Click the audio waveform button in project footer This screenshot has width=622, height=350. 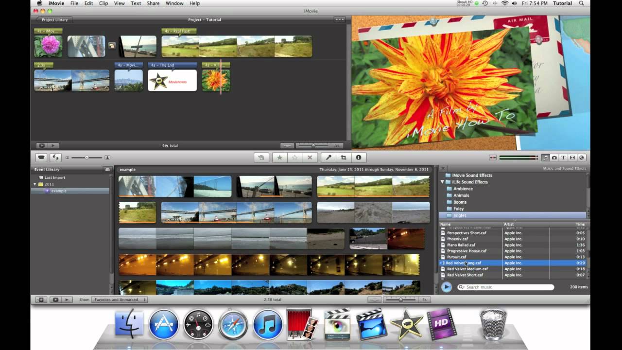click(287, 145)
